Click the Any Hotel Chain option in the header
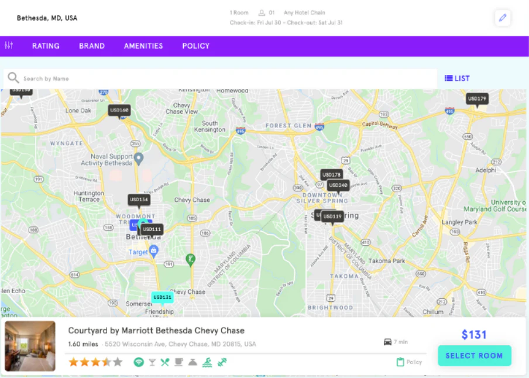This screenshot has width=529, height=378. click(x=304, y=12)
